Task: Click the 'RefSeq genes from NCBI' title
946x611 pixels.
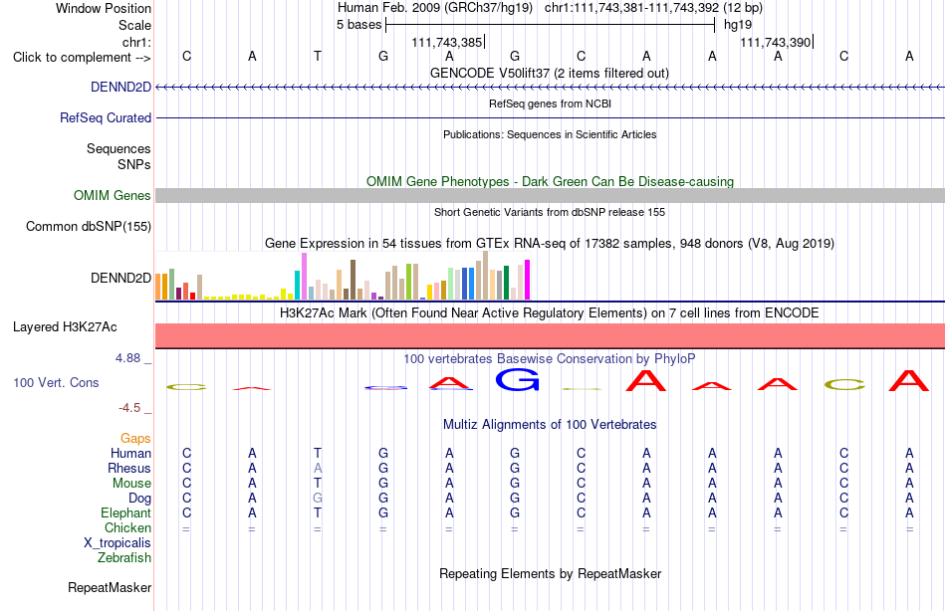Action: click(551, 103)
